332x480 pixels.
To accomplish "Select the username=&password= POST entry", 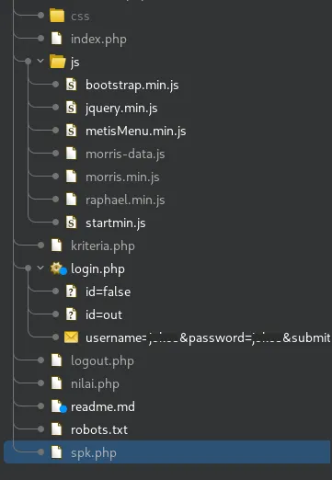I will pos(208,338).
